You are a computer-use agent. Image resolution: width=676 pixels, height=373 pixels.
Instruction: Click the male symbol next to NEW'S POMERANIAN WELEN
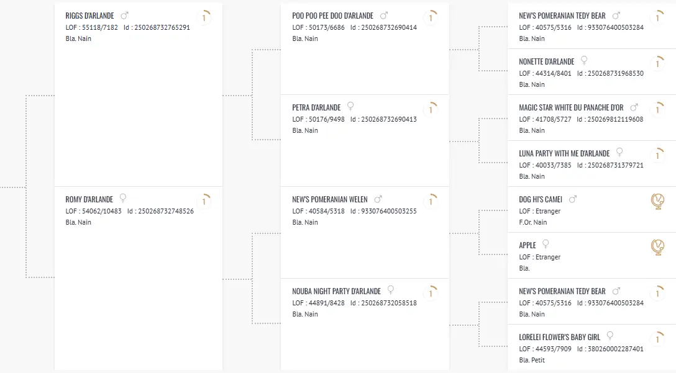[x=378, y=199]
